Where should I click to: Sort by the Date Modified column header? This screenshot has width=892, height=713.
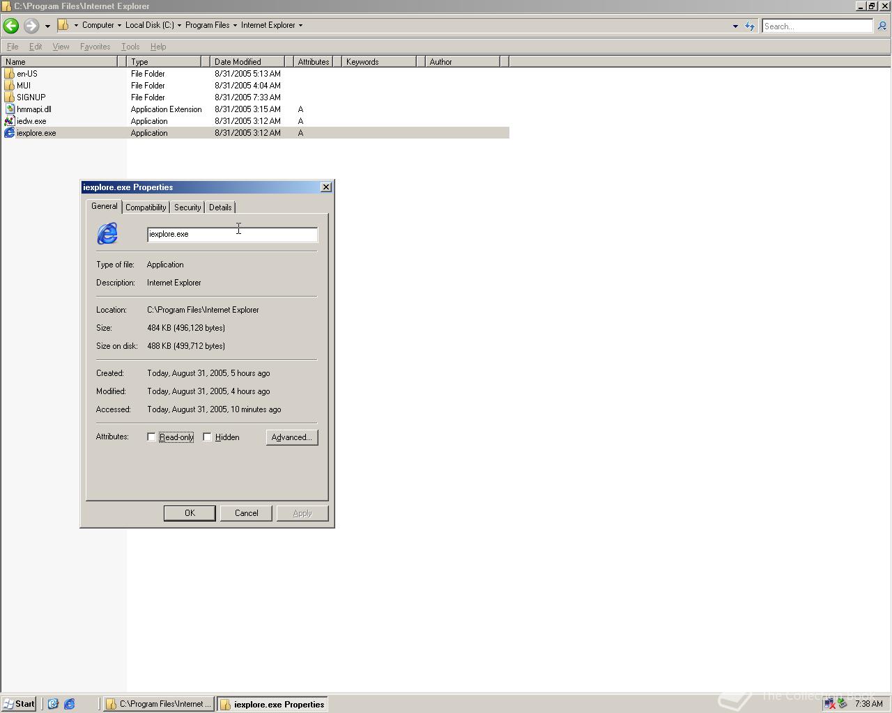coord(247,62)
